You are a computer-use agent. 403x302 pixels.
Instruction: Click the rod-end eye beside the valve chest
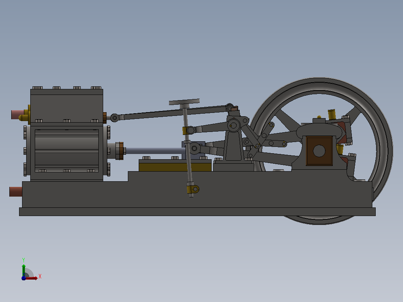[115, 118]
